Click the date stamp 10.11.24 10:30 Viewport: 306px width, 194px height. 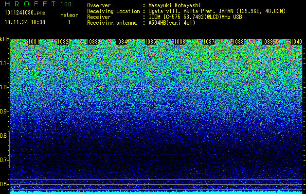(x=25, y=22)
